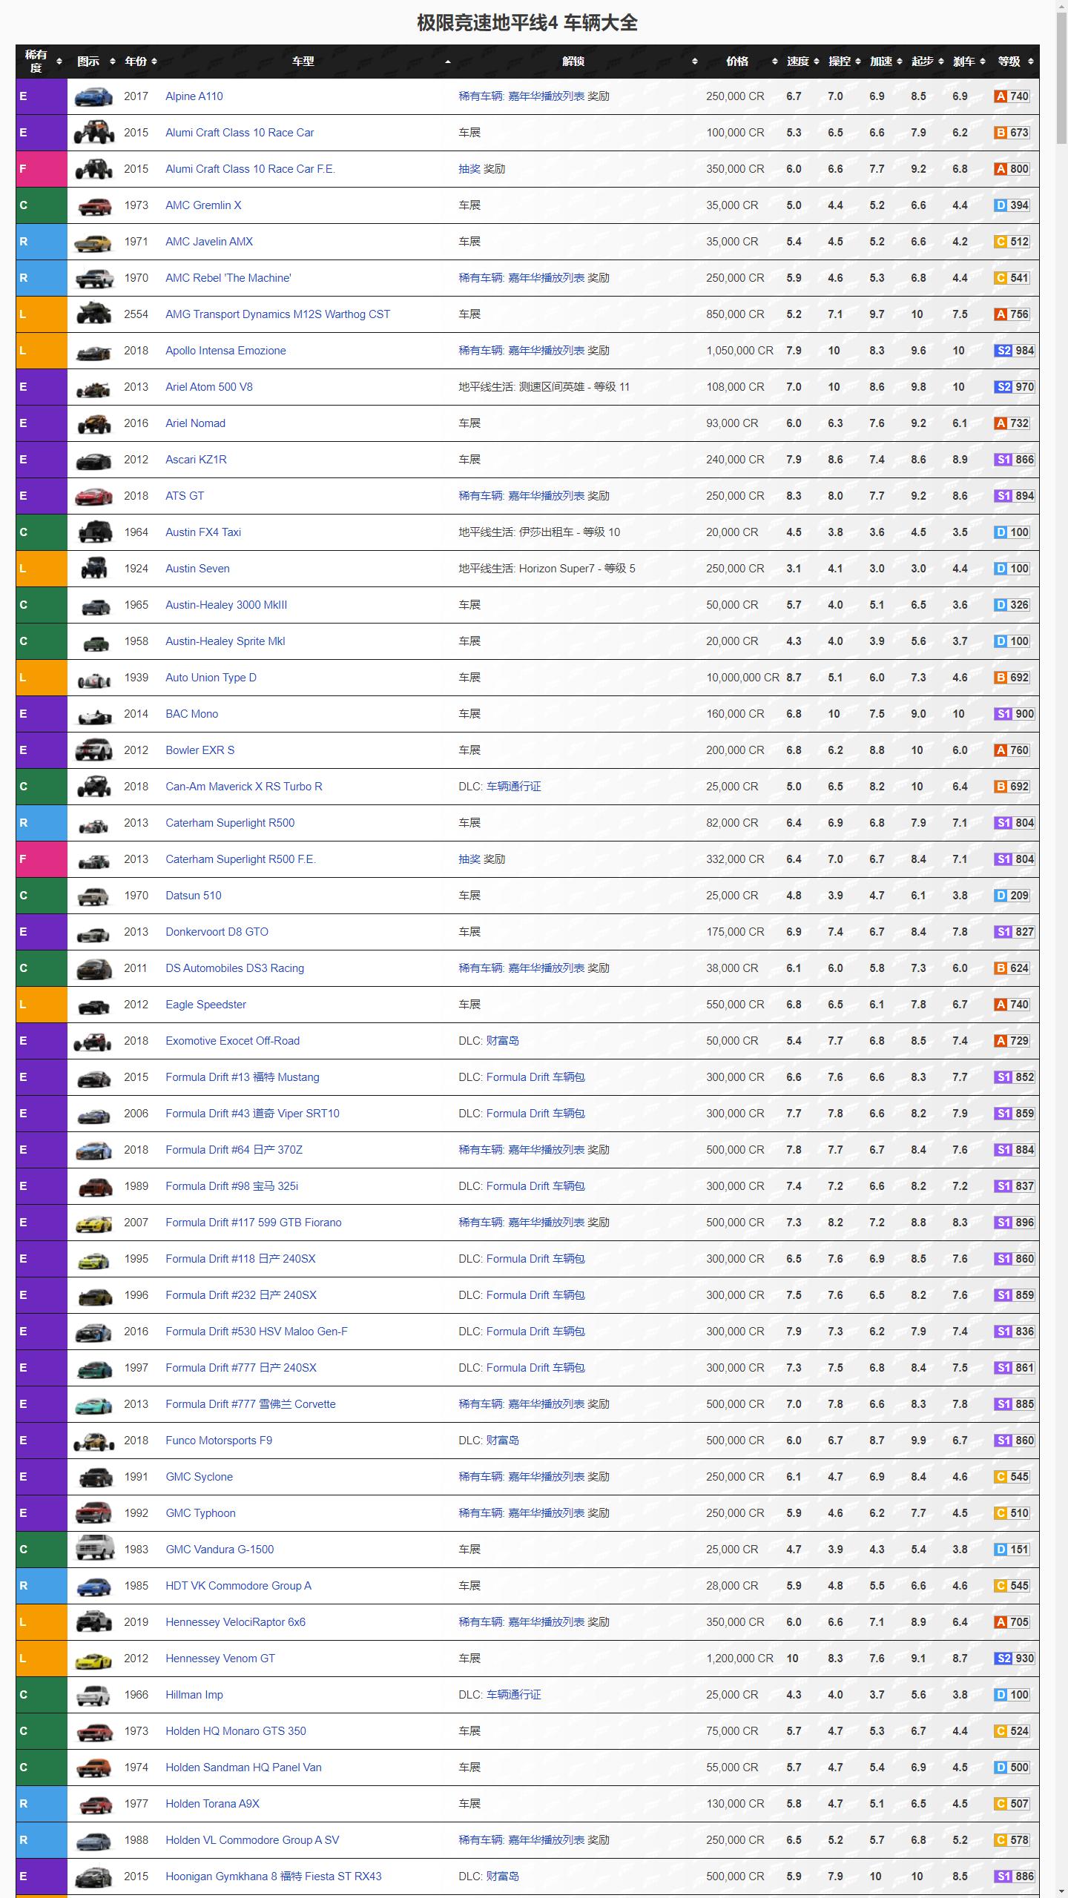
Task: Open the AMC Javelin AMX link
Action: click(209, 242)
